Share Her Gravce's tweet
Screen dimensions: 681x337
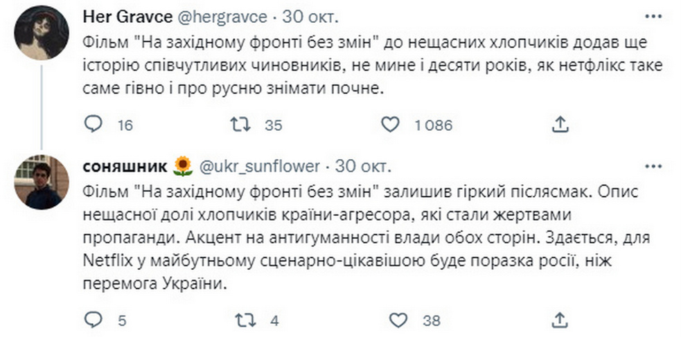coord(560,125)
